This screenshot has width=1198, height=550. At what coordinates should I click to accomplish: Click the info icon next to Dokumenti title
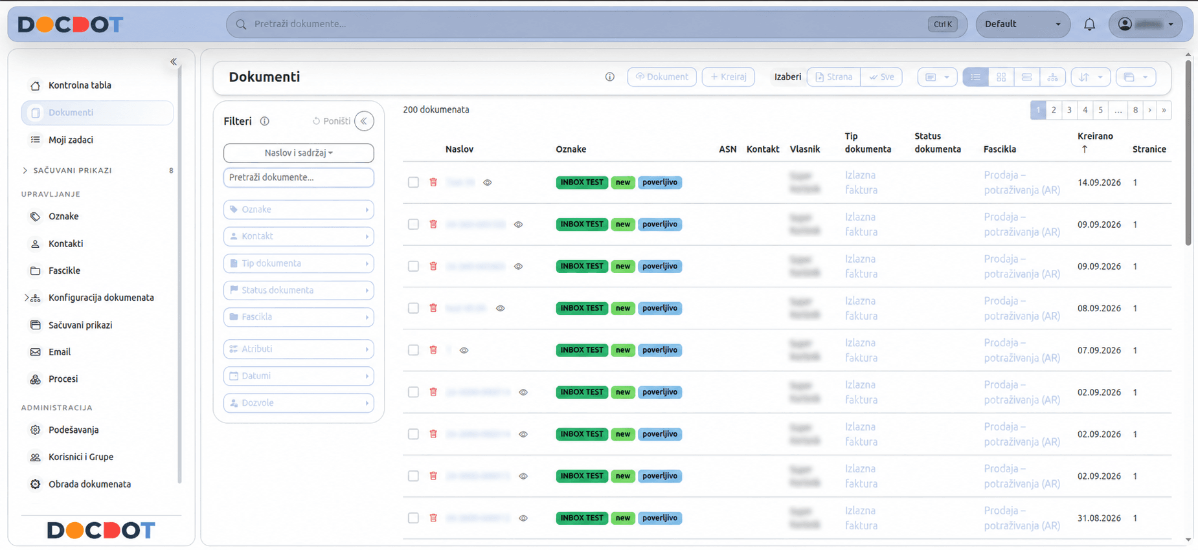click(x=610, y=77)
